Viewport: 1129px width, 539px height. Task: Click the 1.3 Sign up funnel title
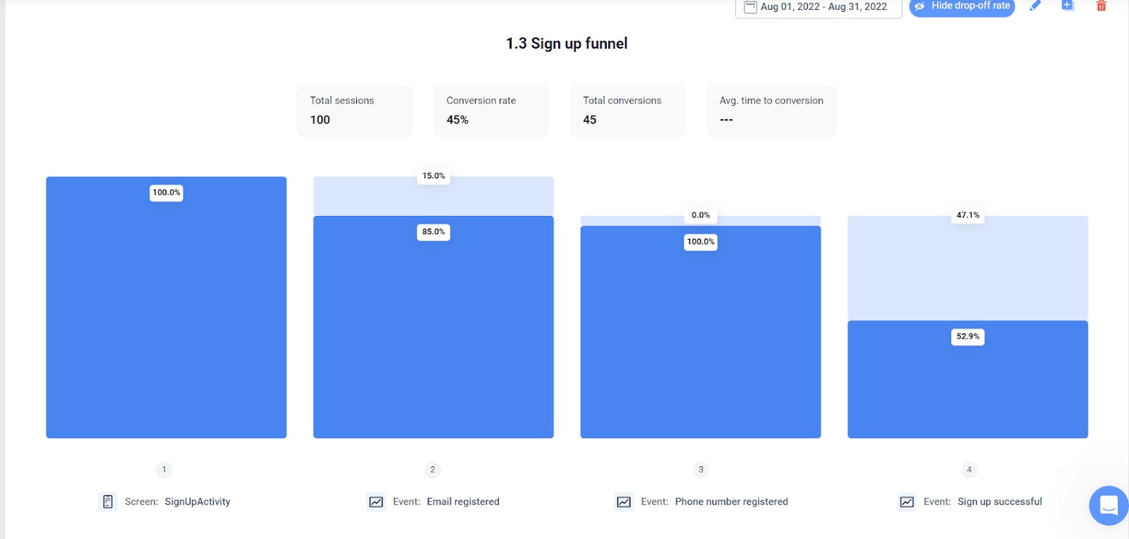566,43
